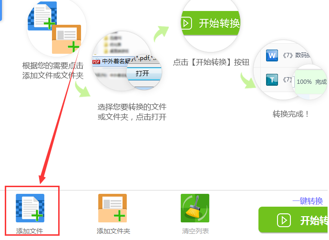The width and height of the screenshot is (329, 240).
Task: Click the play icon in the 开始转换 illustration
Action: (x=186, y=23)
